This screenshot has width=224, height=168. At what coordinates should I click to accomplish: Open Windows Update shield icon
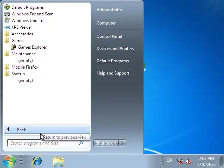[7, 20]
